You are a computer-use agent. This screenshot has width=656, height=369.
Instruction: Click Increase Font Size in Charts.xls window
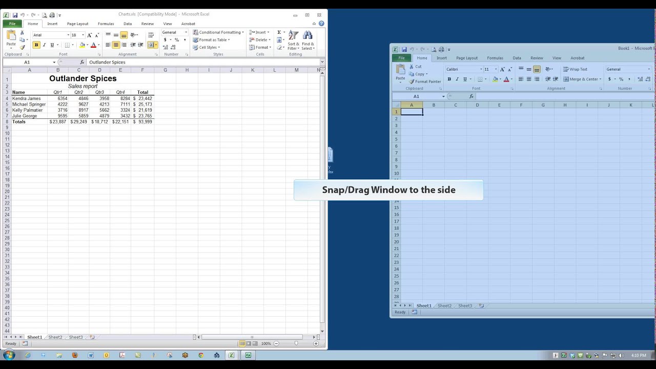[89, 35]
